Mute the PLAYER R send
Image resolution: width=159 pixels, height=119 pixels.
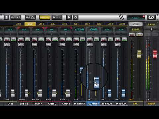pyautogui.click(x=62, y=39)
